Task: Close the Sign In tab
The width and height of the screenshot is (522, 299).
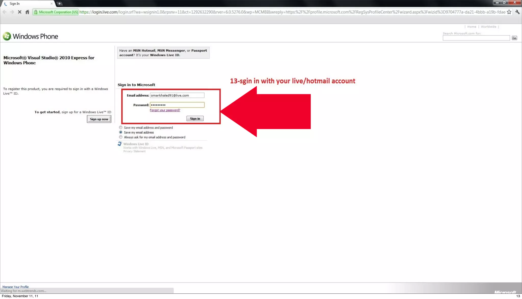Action: click(51, 4)
